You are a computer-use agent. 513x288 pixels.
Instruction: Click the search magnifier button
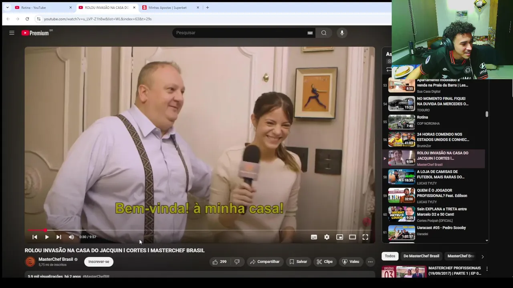click(x=324, y=33)
